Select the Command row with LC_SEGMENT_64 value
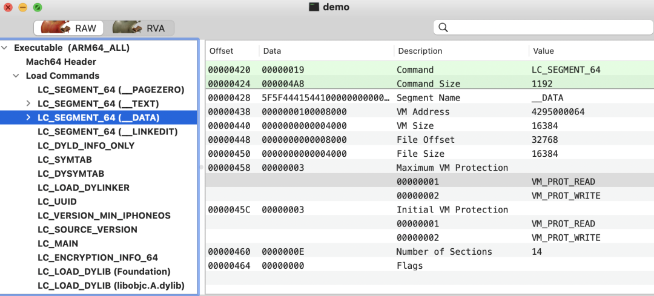 click(x=429, y=70)
